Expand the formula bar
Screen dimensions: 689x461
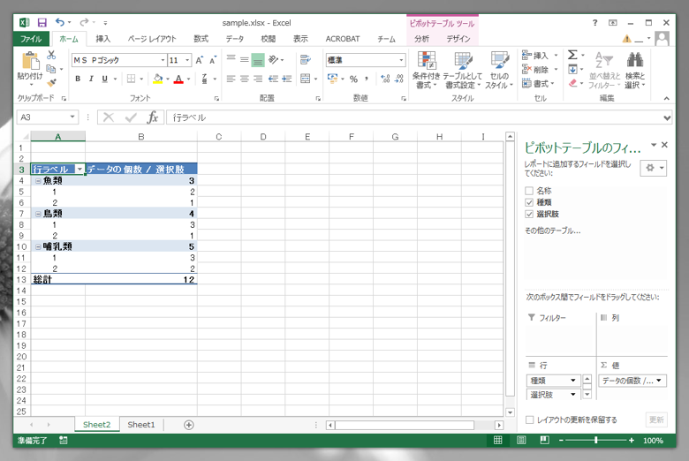click(x=667, y=117)
